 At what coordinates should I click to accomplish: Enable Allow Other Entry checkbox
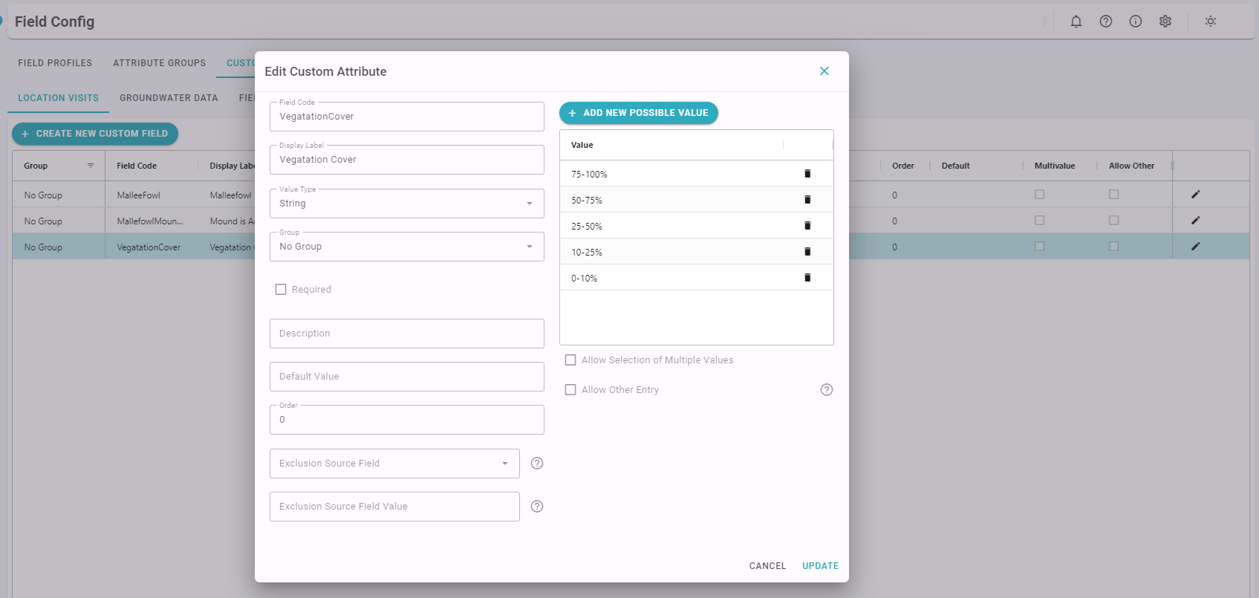[570, 390]
